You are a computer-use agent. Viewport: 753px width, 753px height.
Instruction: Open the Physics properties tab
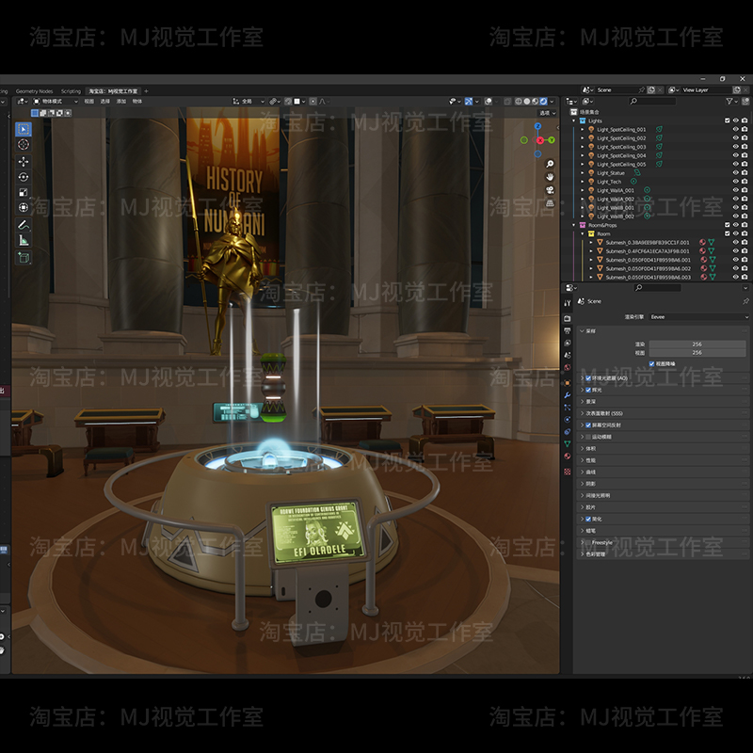[x=568, y=420]
